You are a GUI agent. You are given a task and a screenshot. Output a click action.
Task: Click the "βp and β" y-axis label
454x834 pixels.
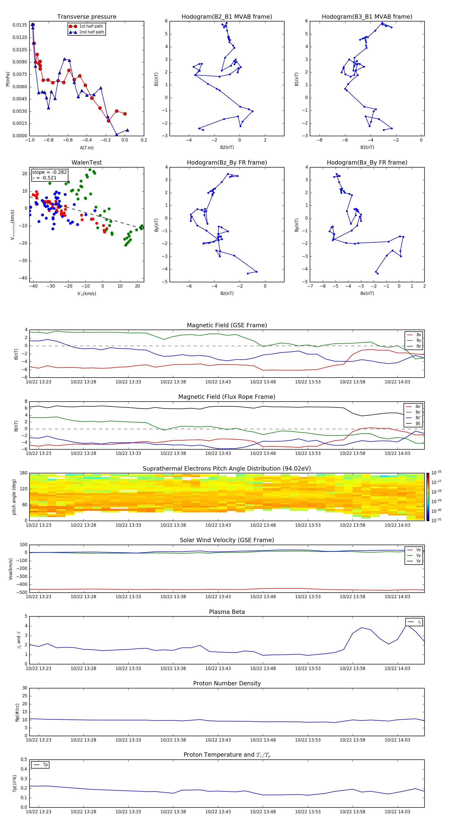click(x=19, y=640)
